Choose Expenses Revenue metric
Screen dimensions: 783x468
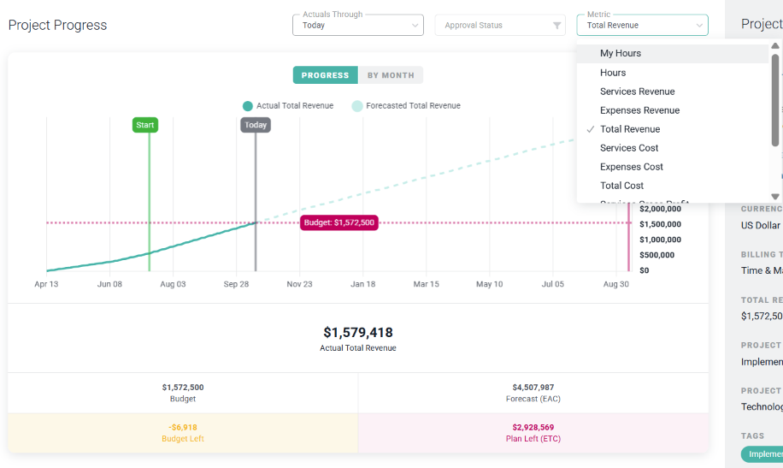click(672, 110)
